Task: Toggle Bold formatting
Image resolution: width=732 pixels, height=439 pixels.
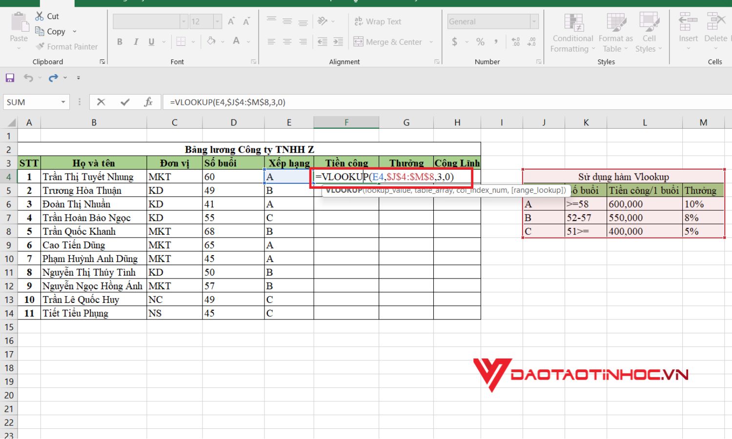Action: click(x=119, y=42)
